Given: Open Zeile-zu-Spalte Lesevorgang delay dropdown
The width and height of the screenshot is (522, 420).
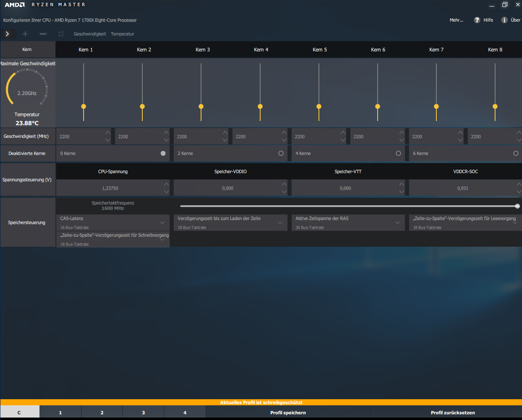Looking at the screenshot, I should [465, 223].
